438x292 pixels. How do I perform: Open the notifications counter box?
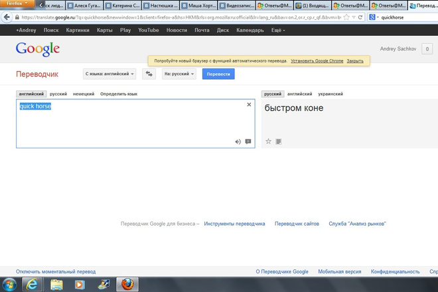pos(427,49)
